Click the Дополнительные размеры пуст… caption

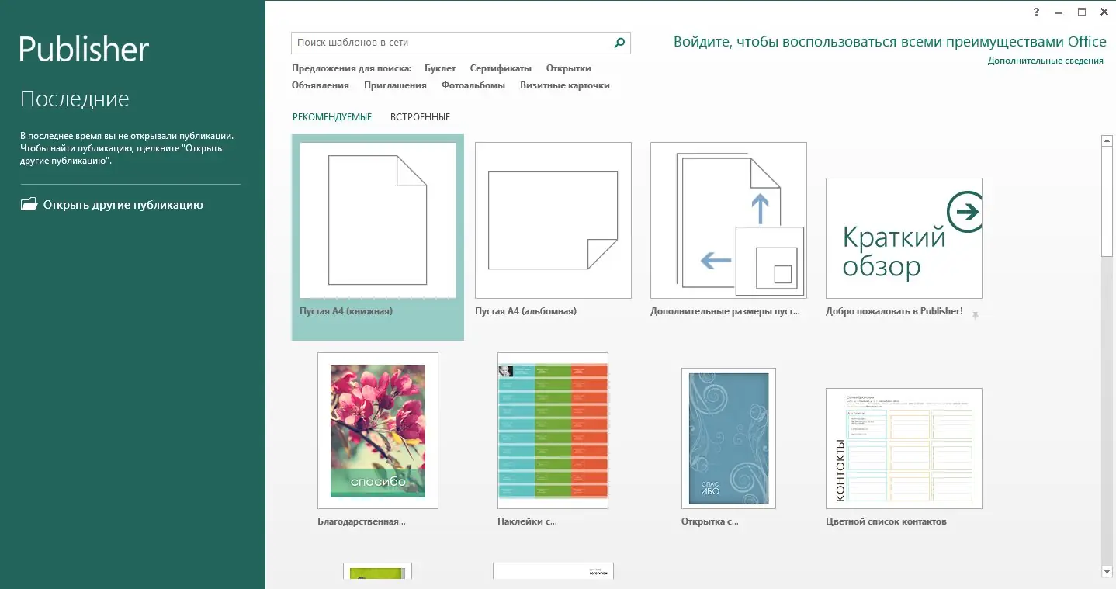(725, 311)
